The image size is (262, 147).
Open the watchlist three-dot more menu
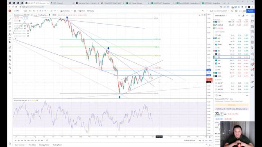pos(247,16)
